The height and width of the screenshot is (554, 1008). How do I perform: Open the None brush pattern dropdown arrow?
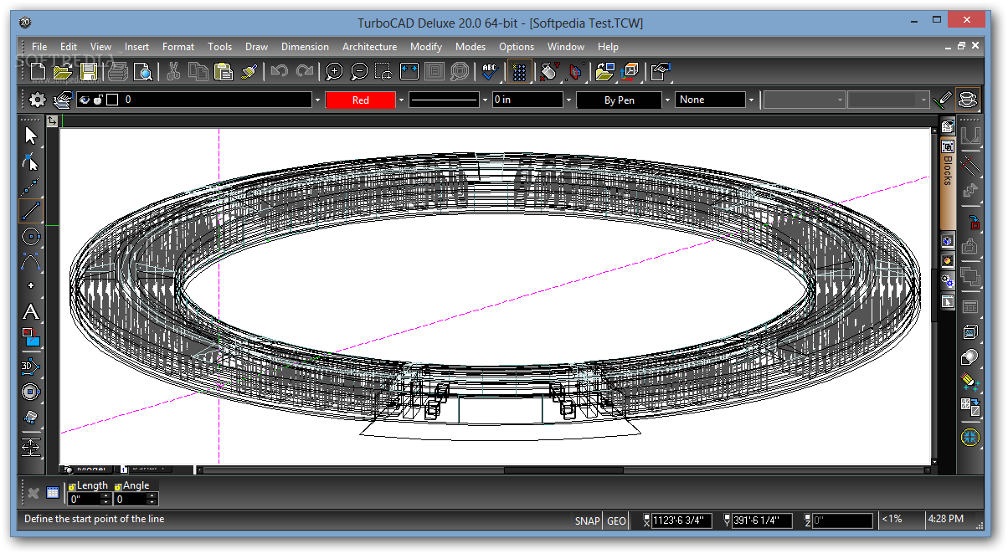tap(751, 100)
